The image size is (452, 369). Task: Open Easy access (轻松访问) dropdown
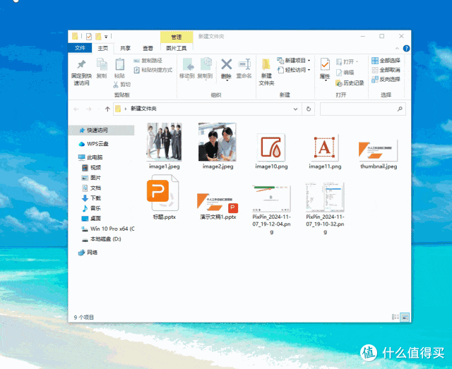point(294,70)
